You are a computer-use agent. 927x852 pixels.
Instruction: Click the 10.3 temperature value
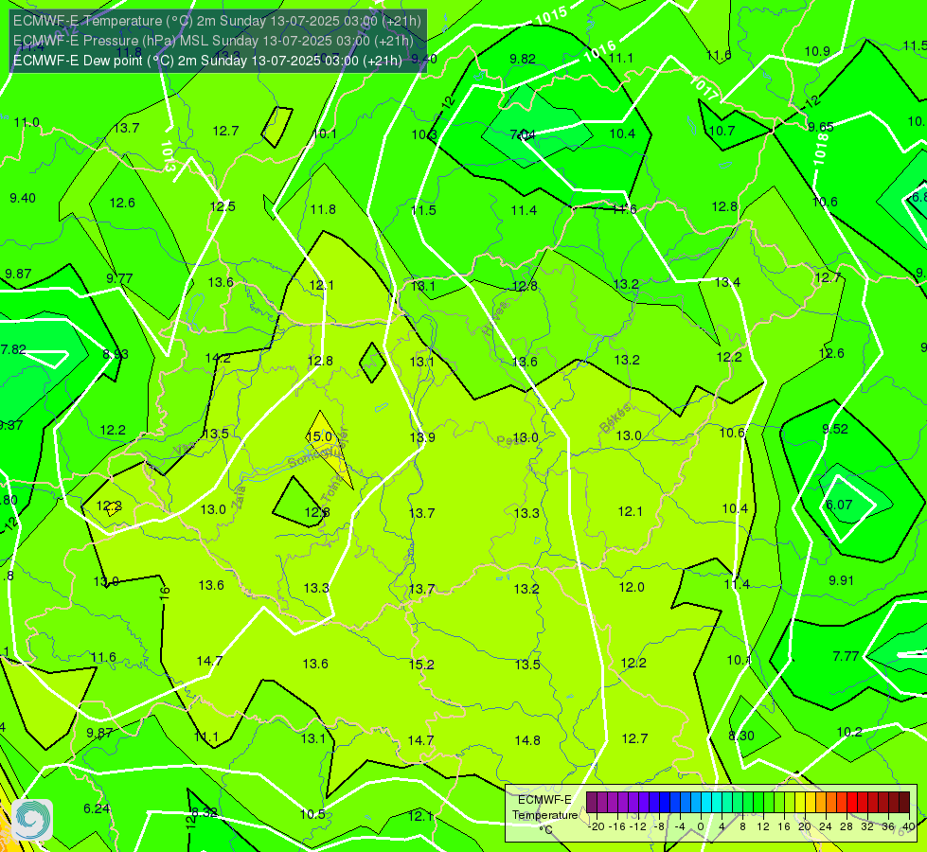[424, 134]
